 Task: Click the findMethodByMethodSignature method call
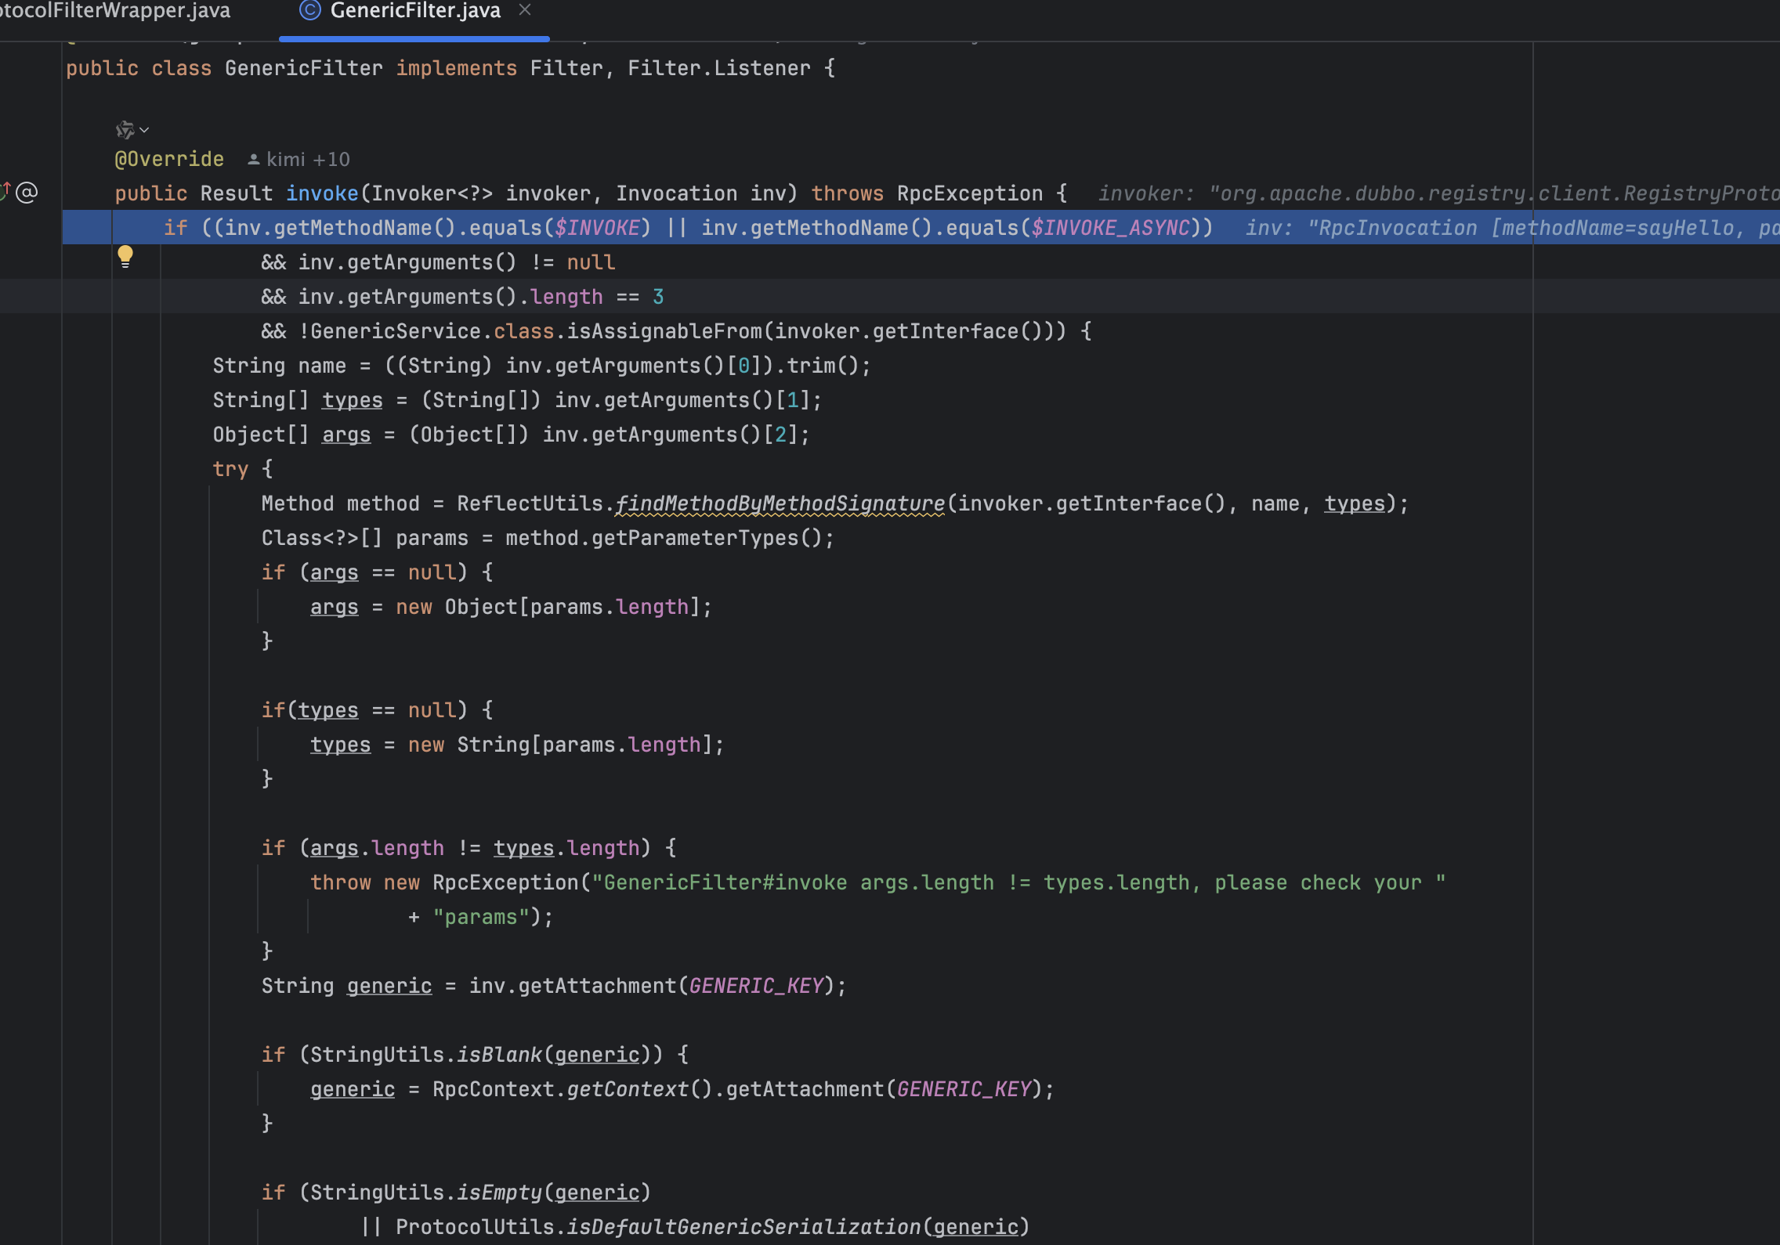coord(780,503)
